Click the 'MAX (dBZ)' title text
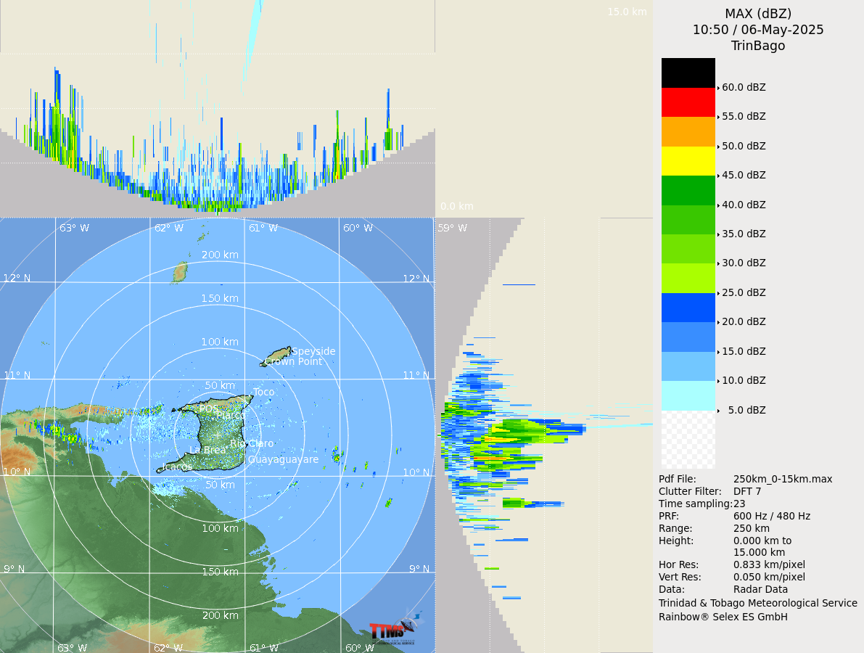The image size is (864, 653). [757, 14]
